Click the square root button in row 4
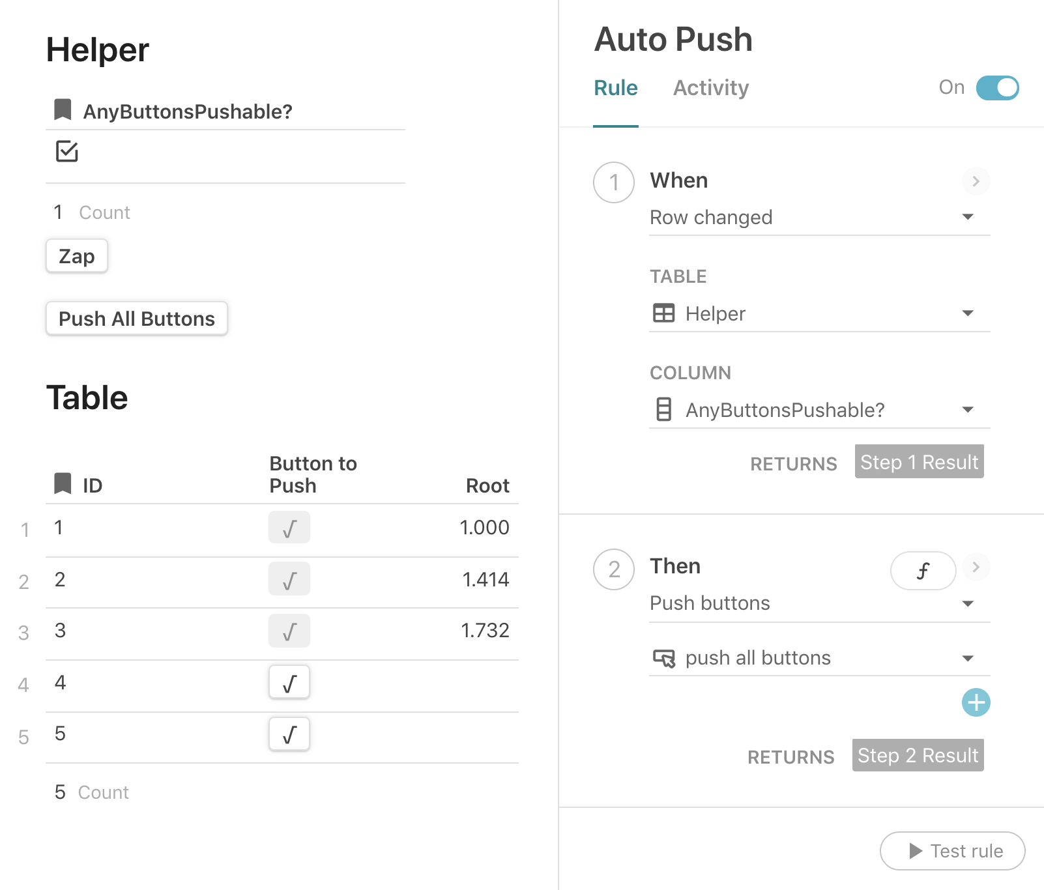The image size is (1044, 890). point(289,683)
